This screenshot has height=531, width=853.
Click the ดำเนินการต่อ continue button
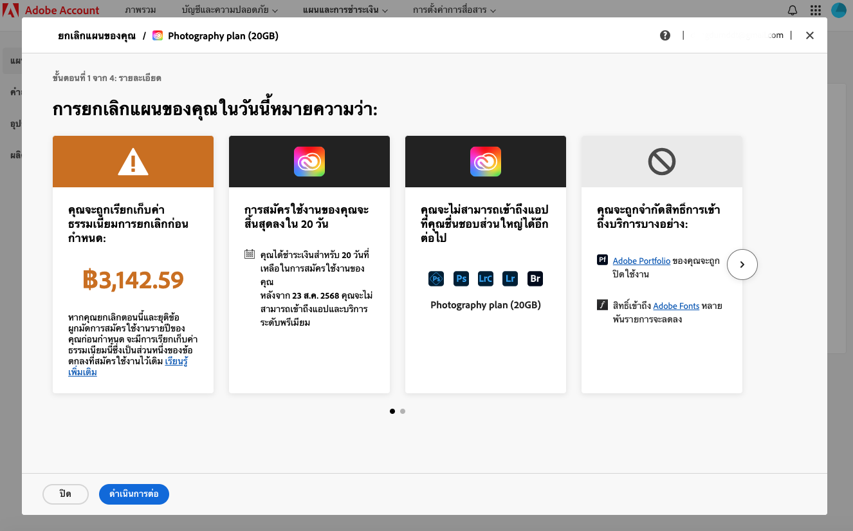(134, 494)
